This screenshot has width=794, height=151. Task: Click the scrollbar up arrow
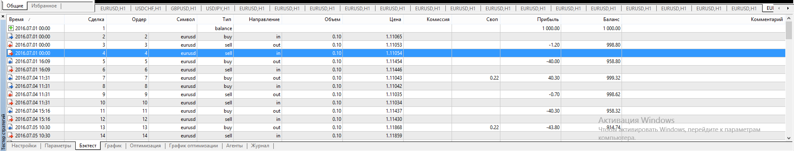pos(789,18)
